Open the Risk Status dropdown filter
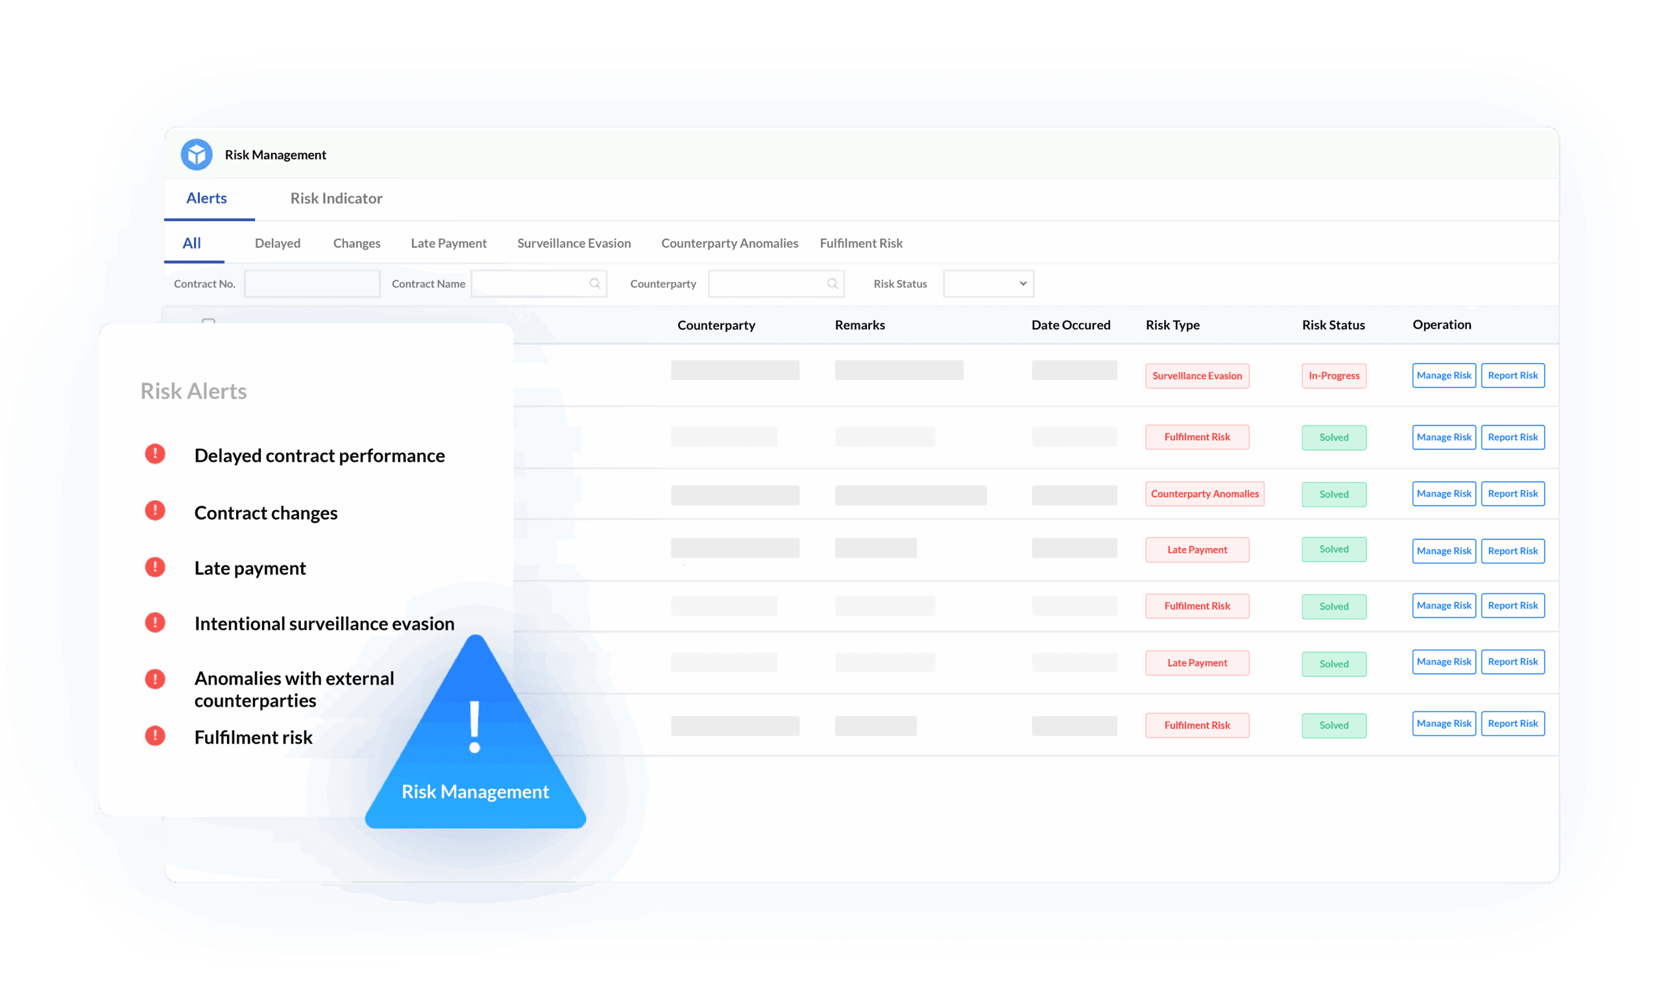This screenshot has height=1005, width=1661. 988,283
